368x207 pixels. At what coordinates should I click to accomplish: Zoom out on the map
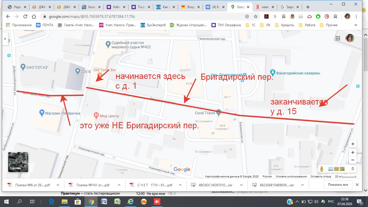353,160
